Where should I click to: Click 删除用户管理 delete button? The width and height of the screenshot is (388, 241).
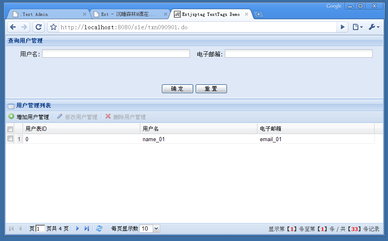click(126, 117)
